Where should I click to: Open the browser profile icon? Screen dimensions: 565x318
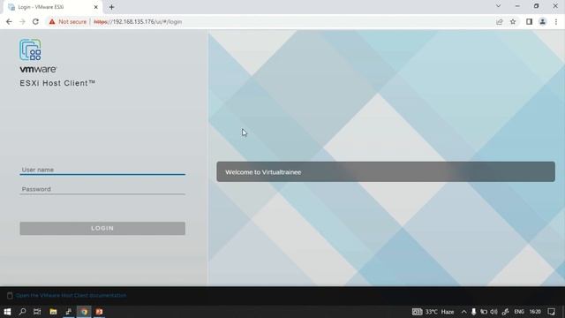(542, 21)
